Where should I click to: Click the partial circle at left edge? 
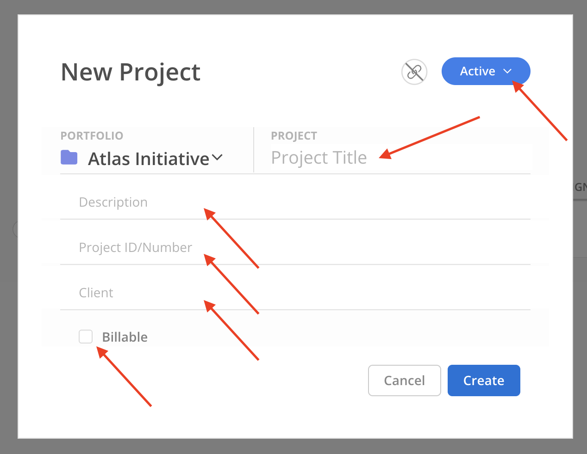point(15,229)
